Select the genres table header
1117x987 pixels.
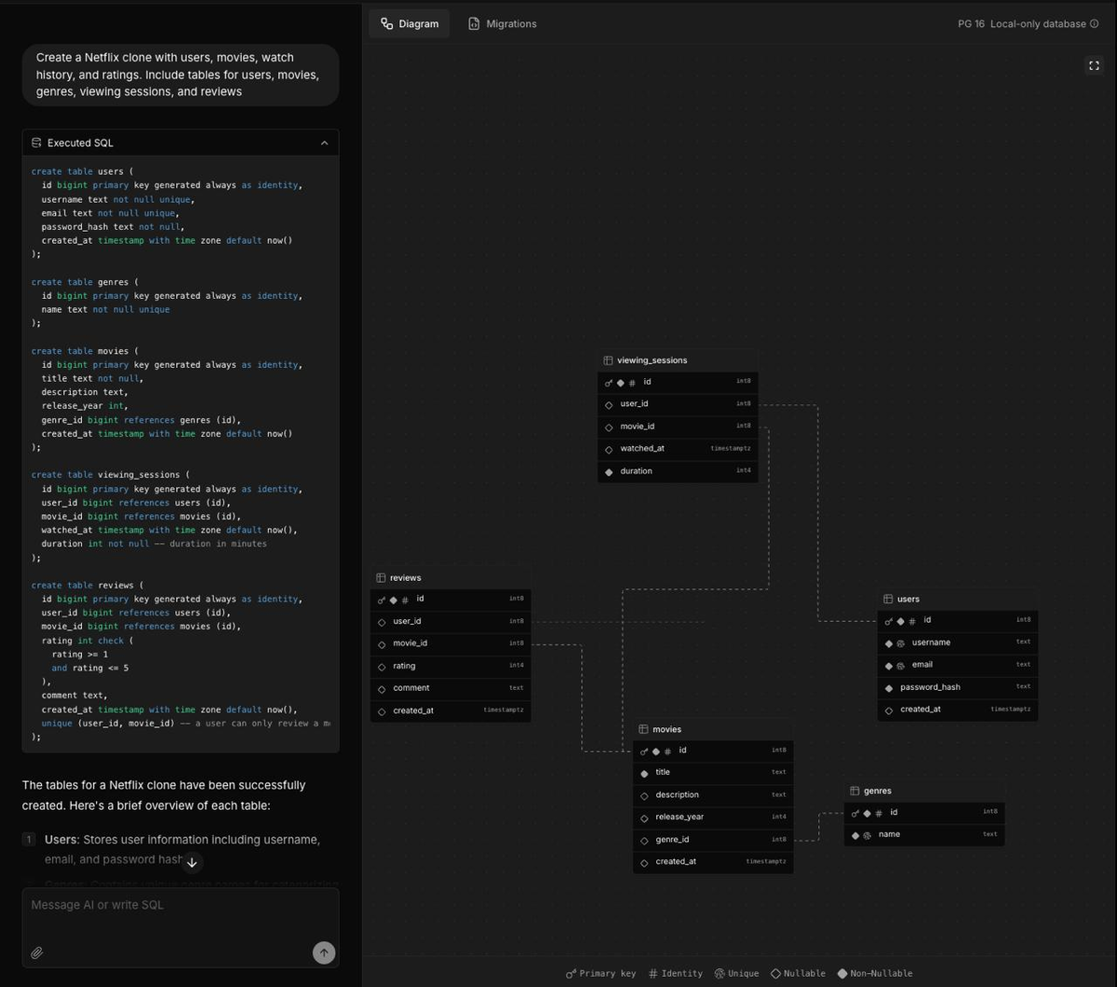[x=924, y=791]
